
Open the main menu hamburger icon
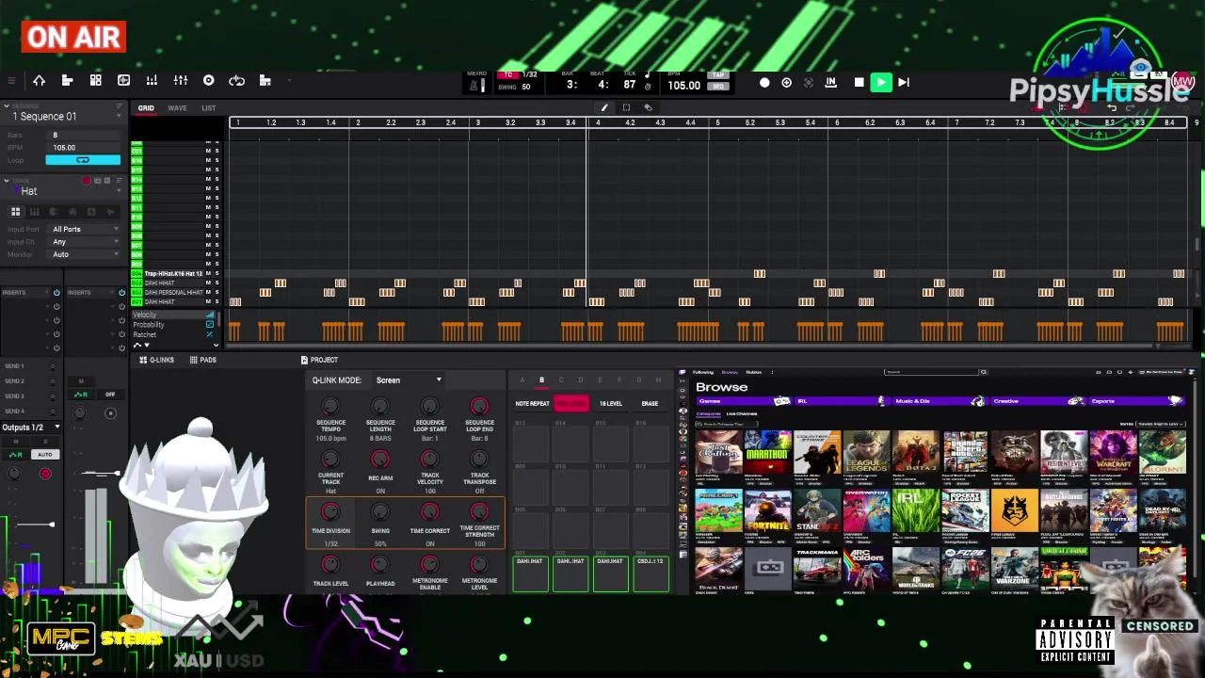[x=11, y=81]
